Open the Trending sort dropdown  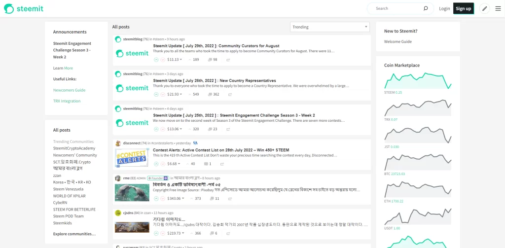coord(330,27)
